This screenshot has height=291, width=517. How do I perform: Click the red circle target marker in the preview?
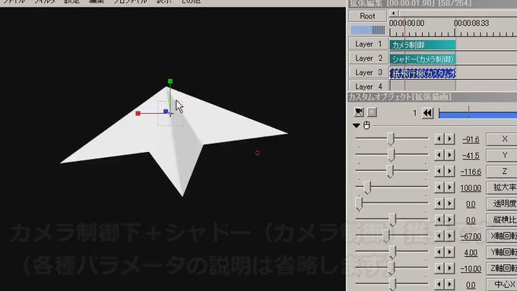tap(258, 153)
